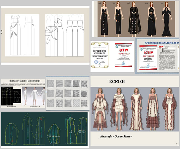
Task: Open the grey smocked fabric swatches grid
Action: [x=67, y=93]
